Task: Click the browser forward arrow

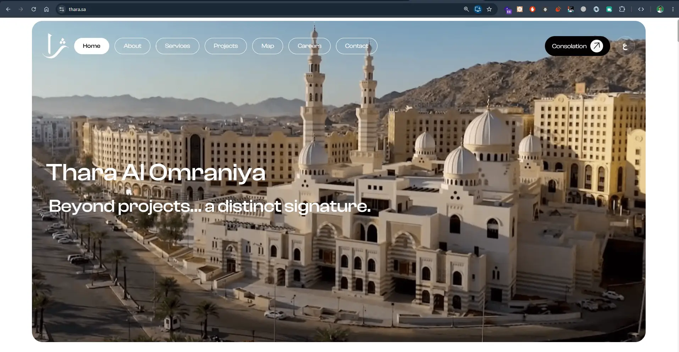Action: click(21, 9)
